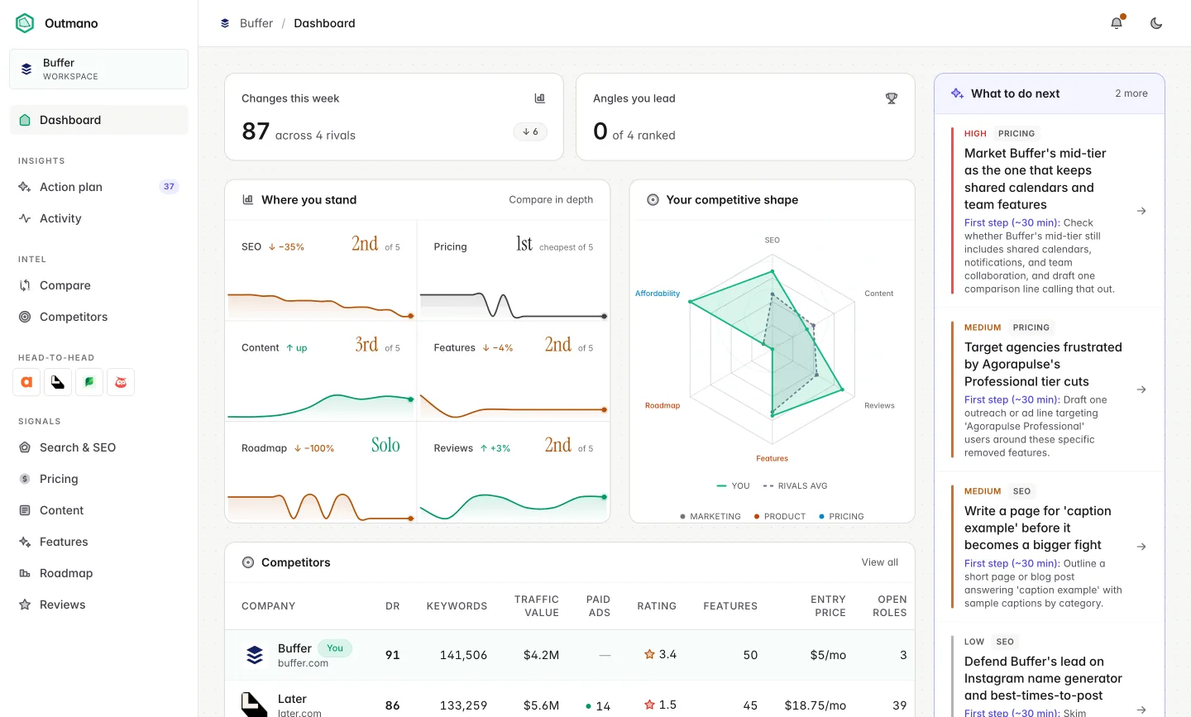Open the Roadmap Solo tile

tap(321, 472)
